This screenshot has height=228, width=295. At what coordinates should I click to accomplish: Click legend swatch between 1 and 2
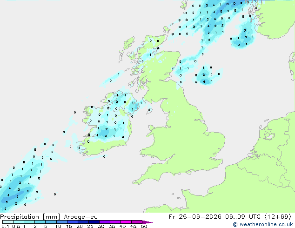29,222
